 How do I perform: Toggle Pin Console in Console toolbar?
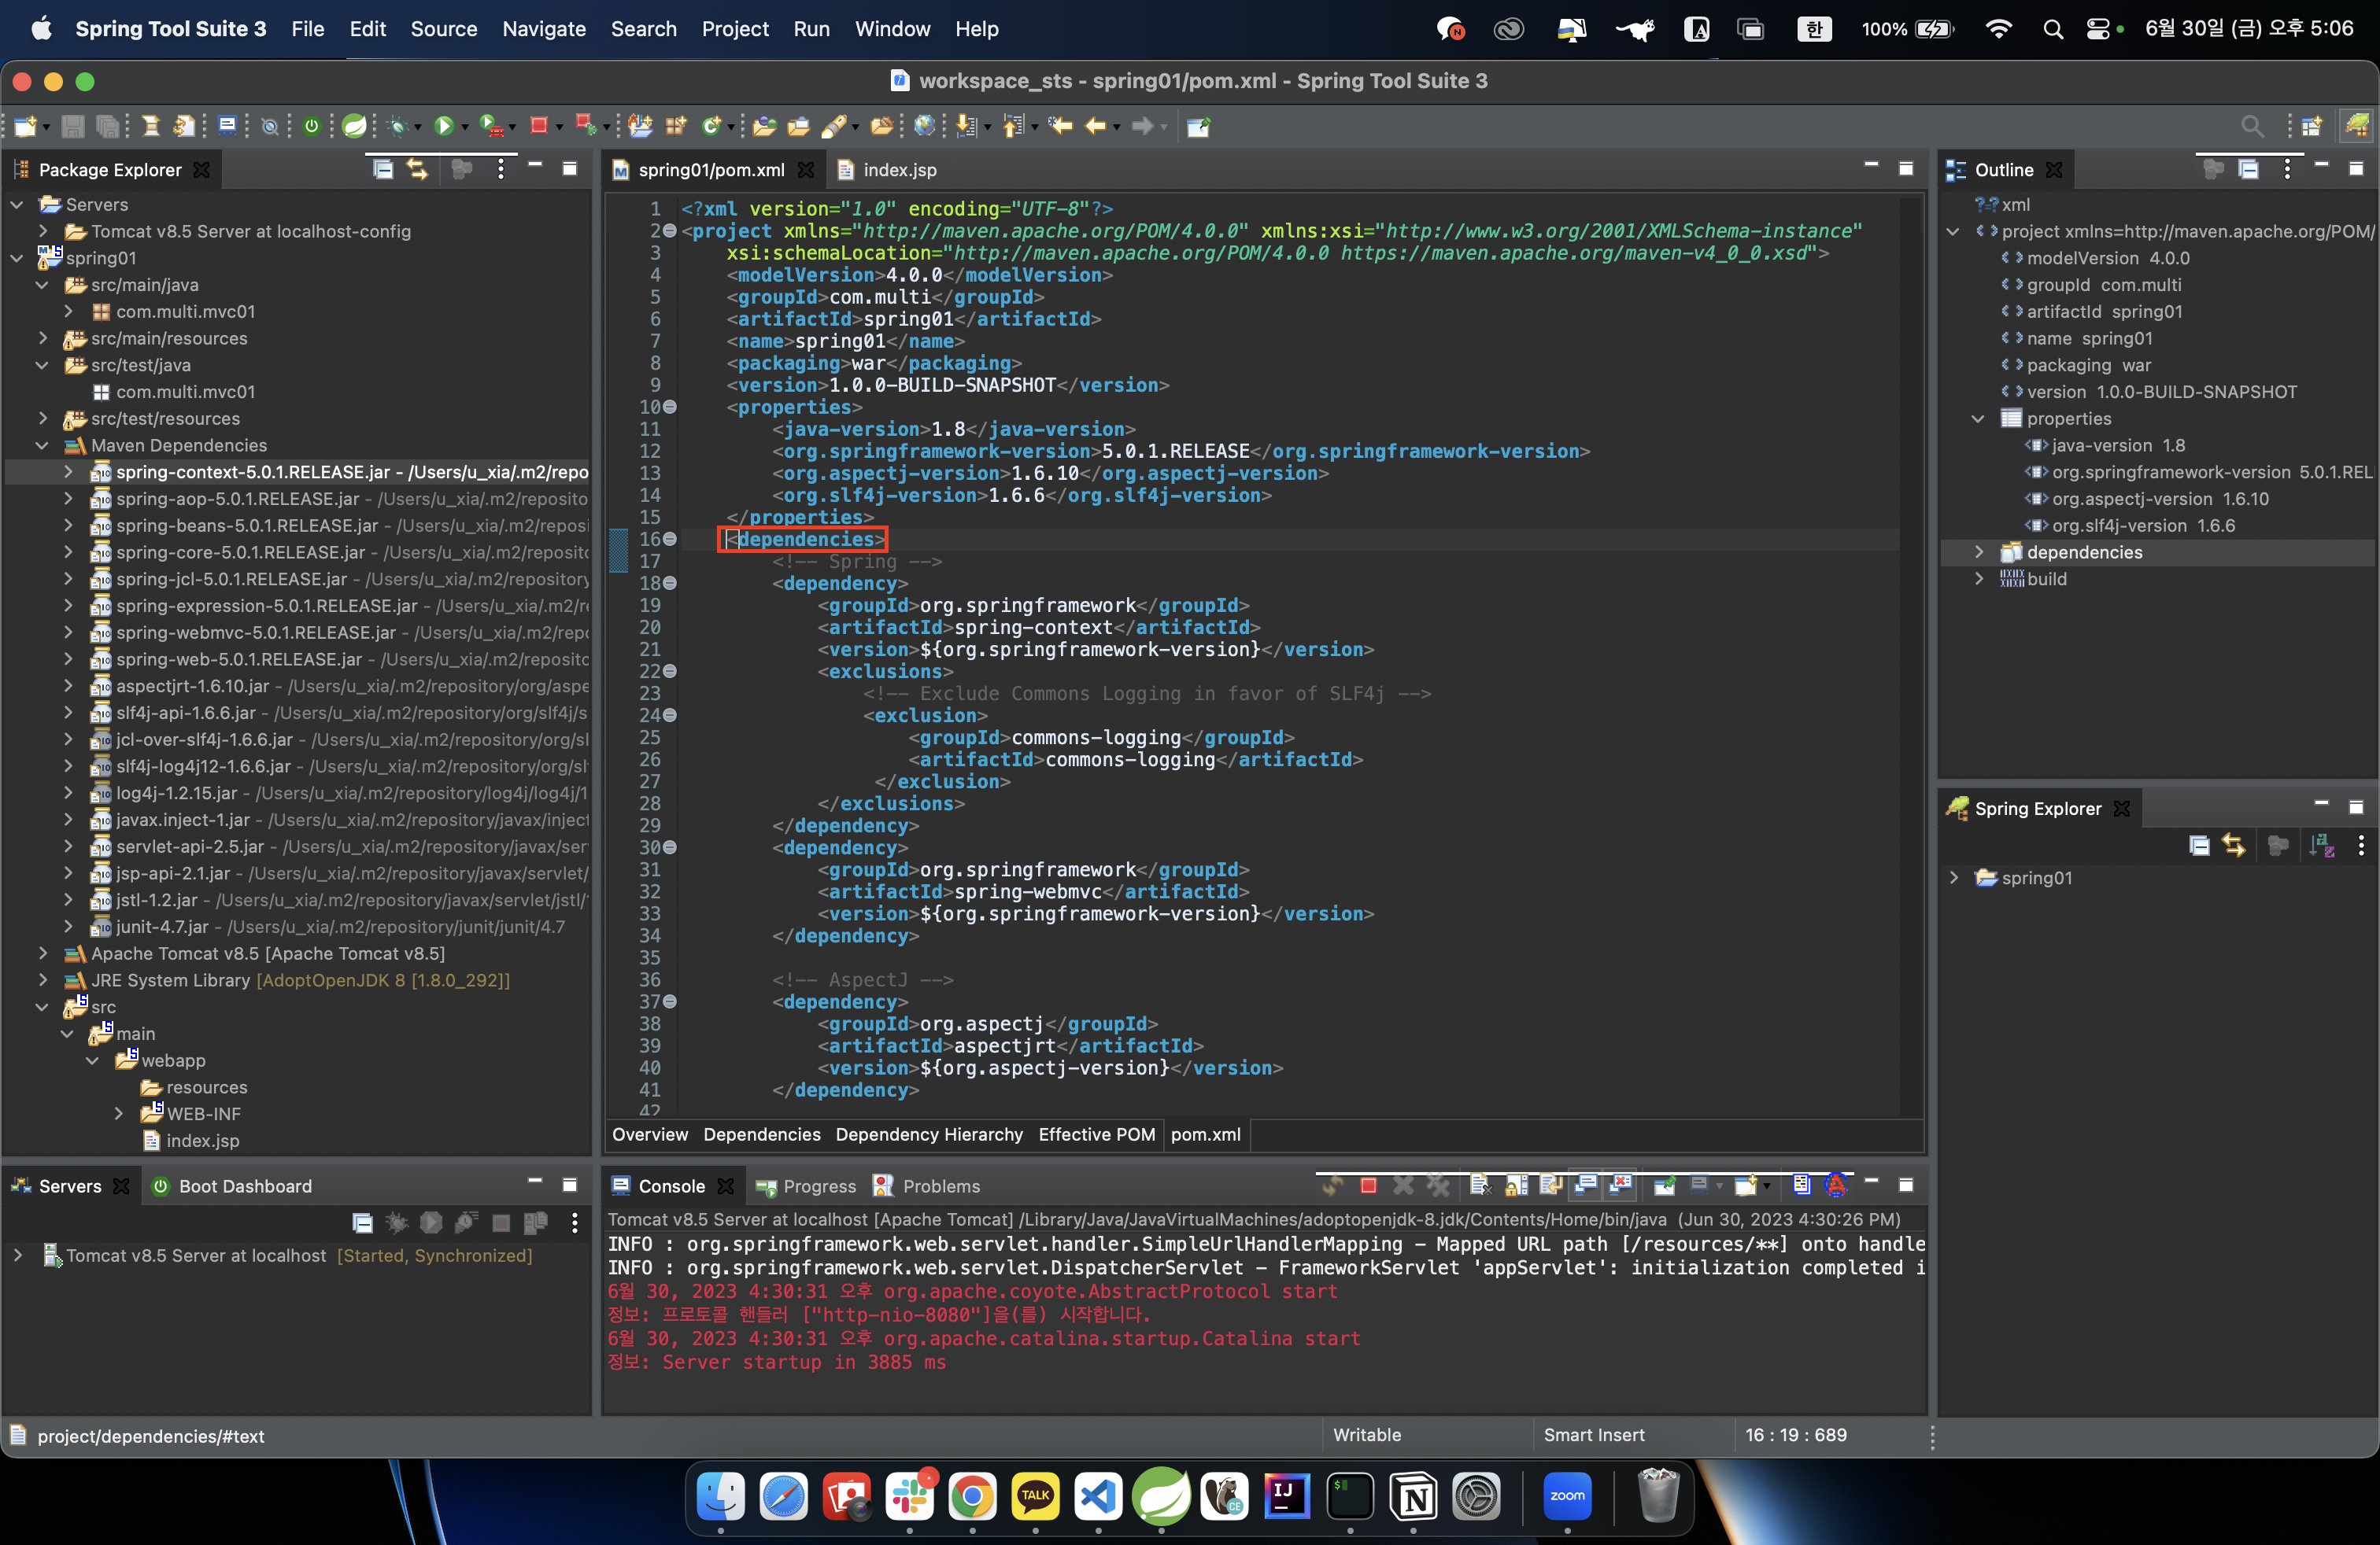coord(1664,1186)
